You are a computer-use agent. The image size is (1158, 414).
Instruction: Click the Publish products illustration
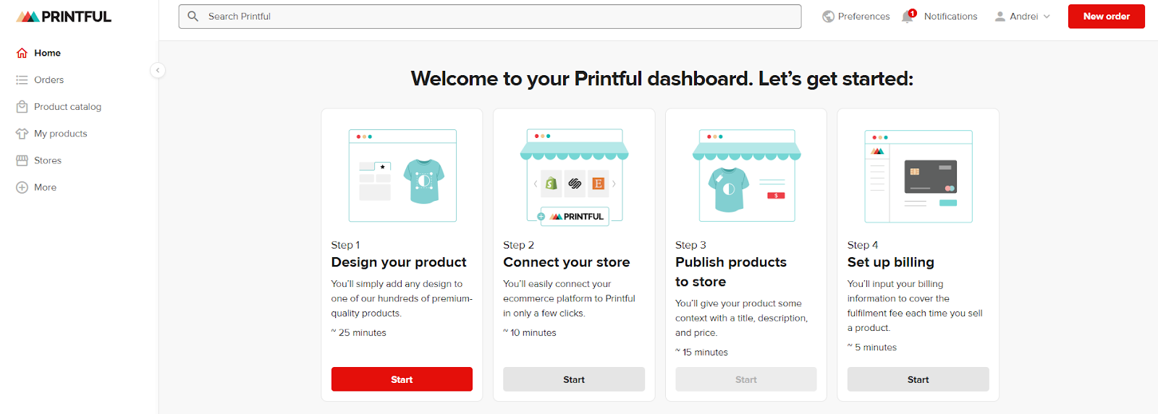pyautogui.click(x=746, y=176)
